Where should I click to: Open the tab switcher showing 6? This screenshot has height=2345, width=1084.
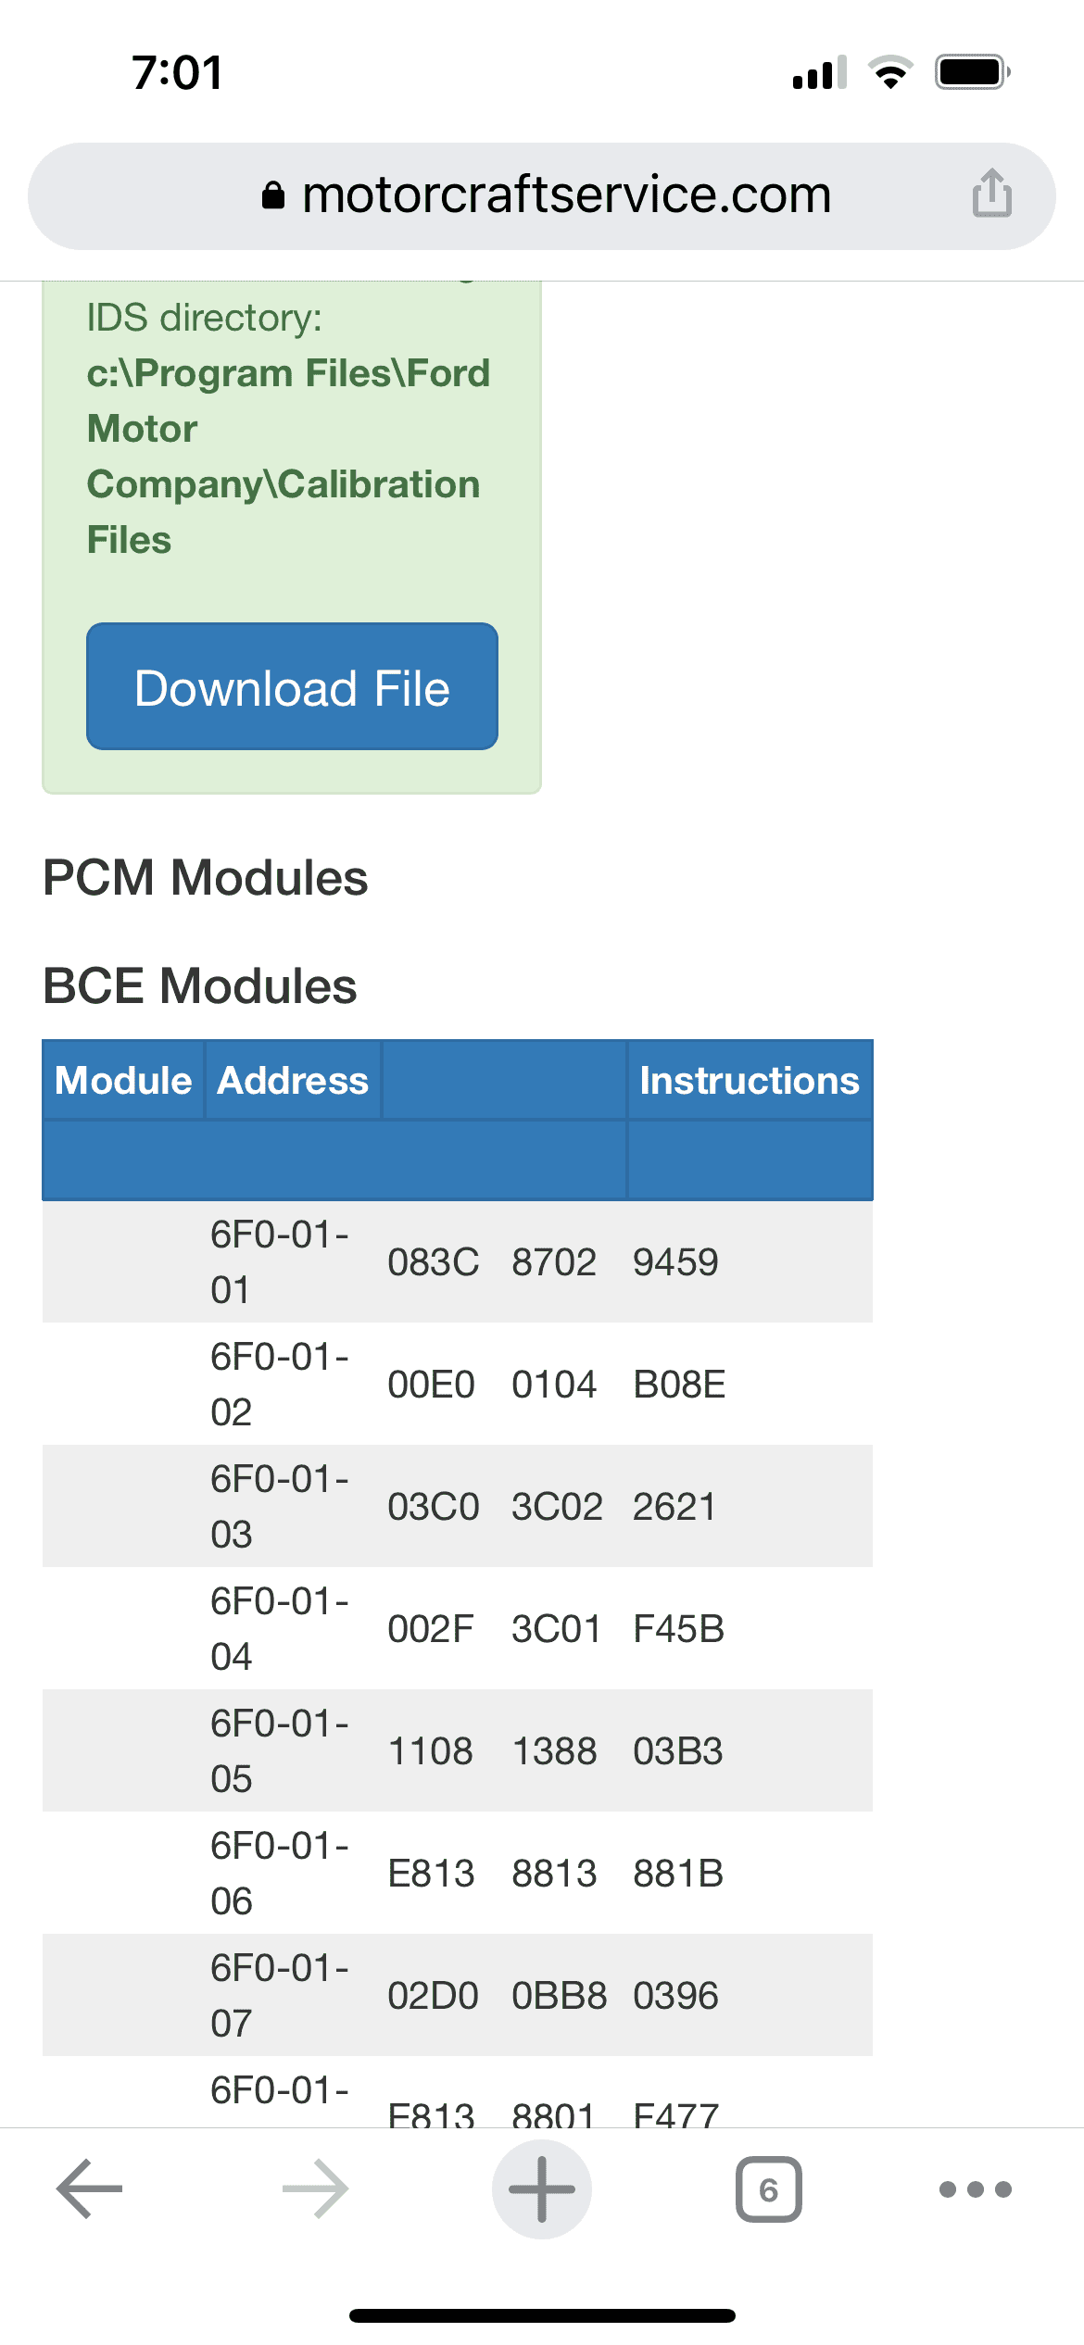tap(768, 2189)
